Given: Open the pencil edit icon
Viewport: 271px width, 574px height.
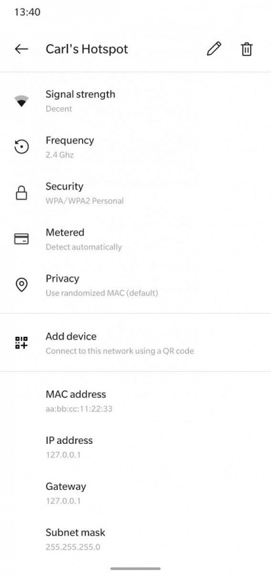Looking at the screenshot, I should [x=214, y=48].
